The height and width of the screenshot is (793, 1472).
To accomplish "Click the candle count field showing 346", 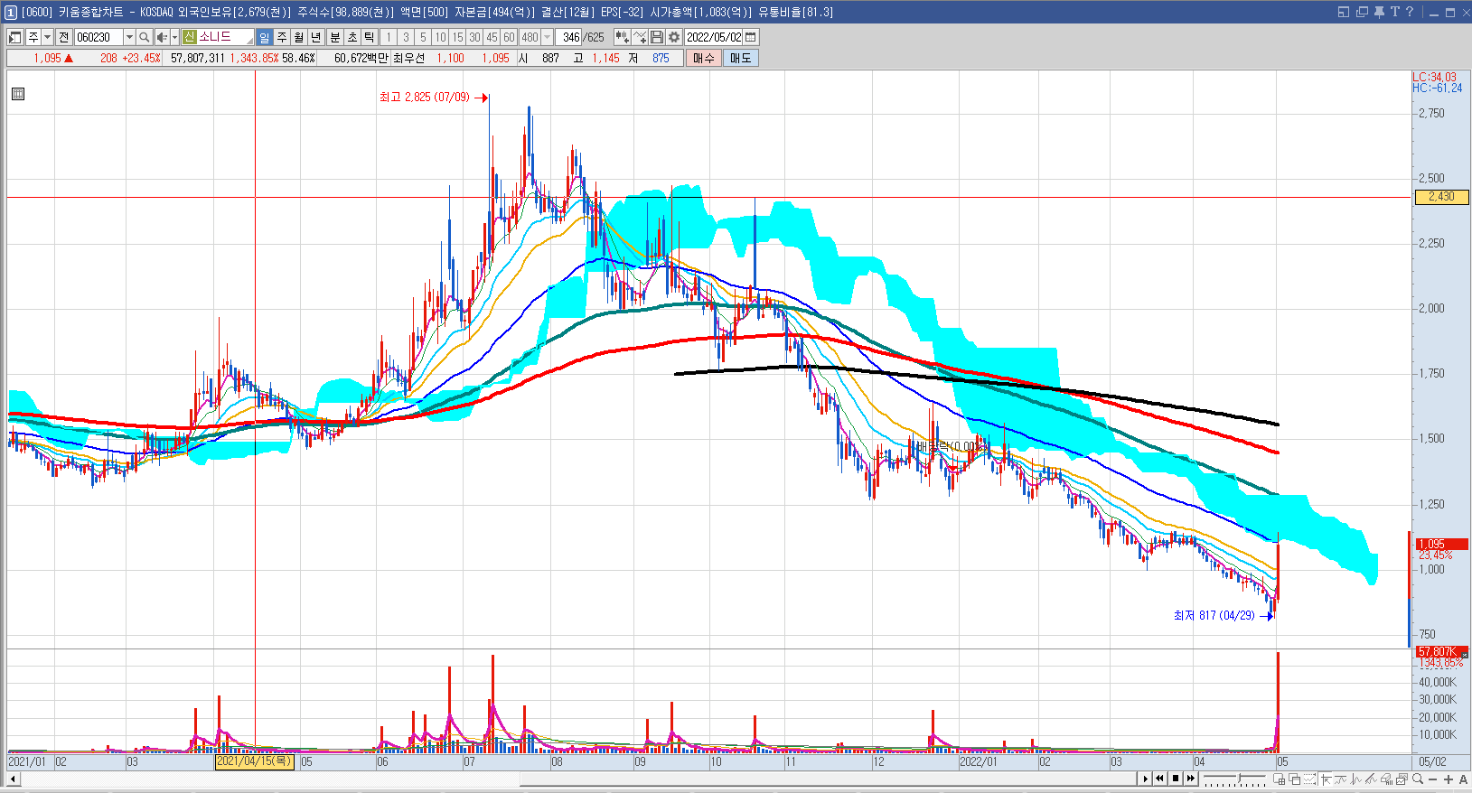I will [570, 37].
